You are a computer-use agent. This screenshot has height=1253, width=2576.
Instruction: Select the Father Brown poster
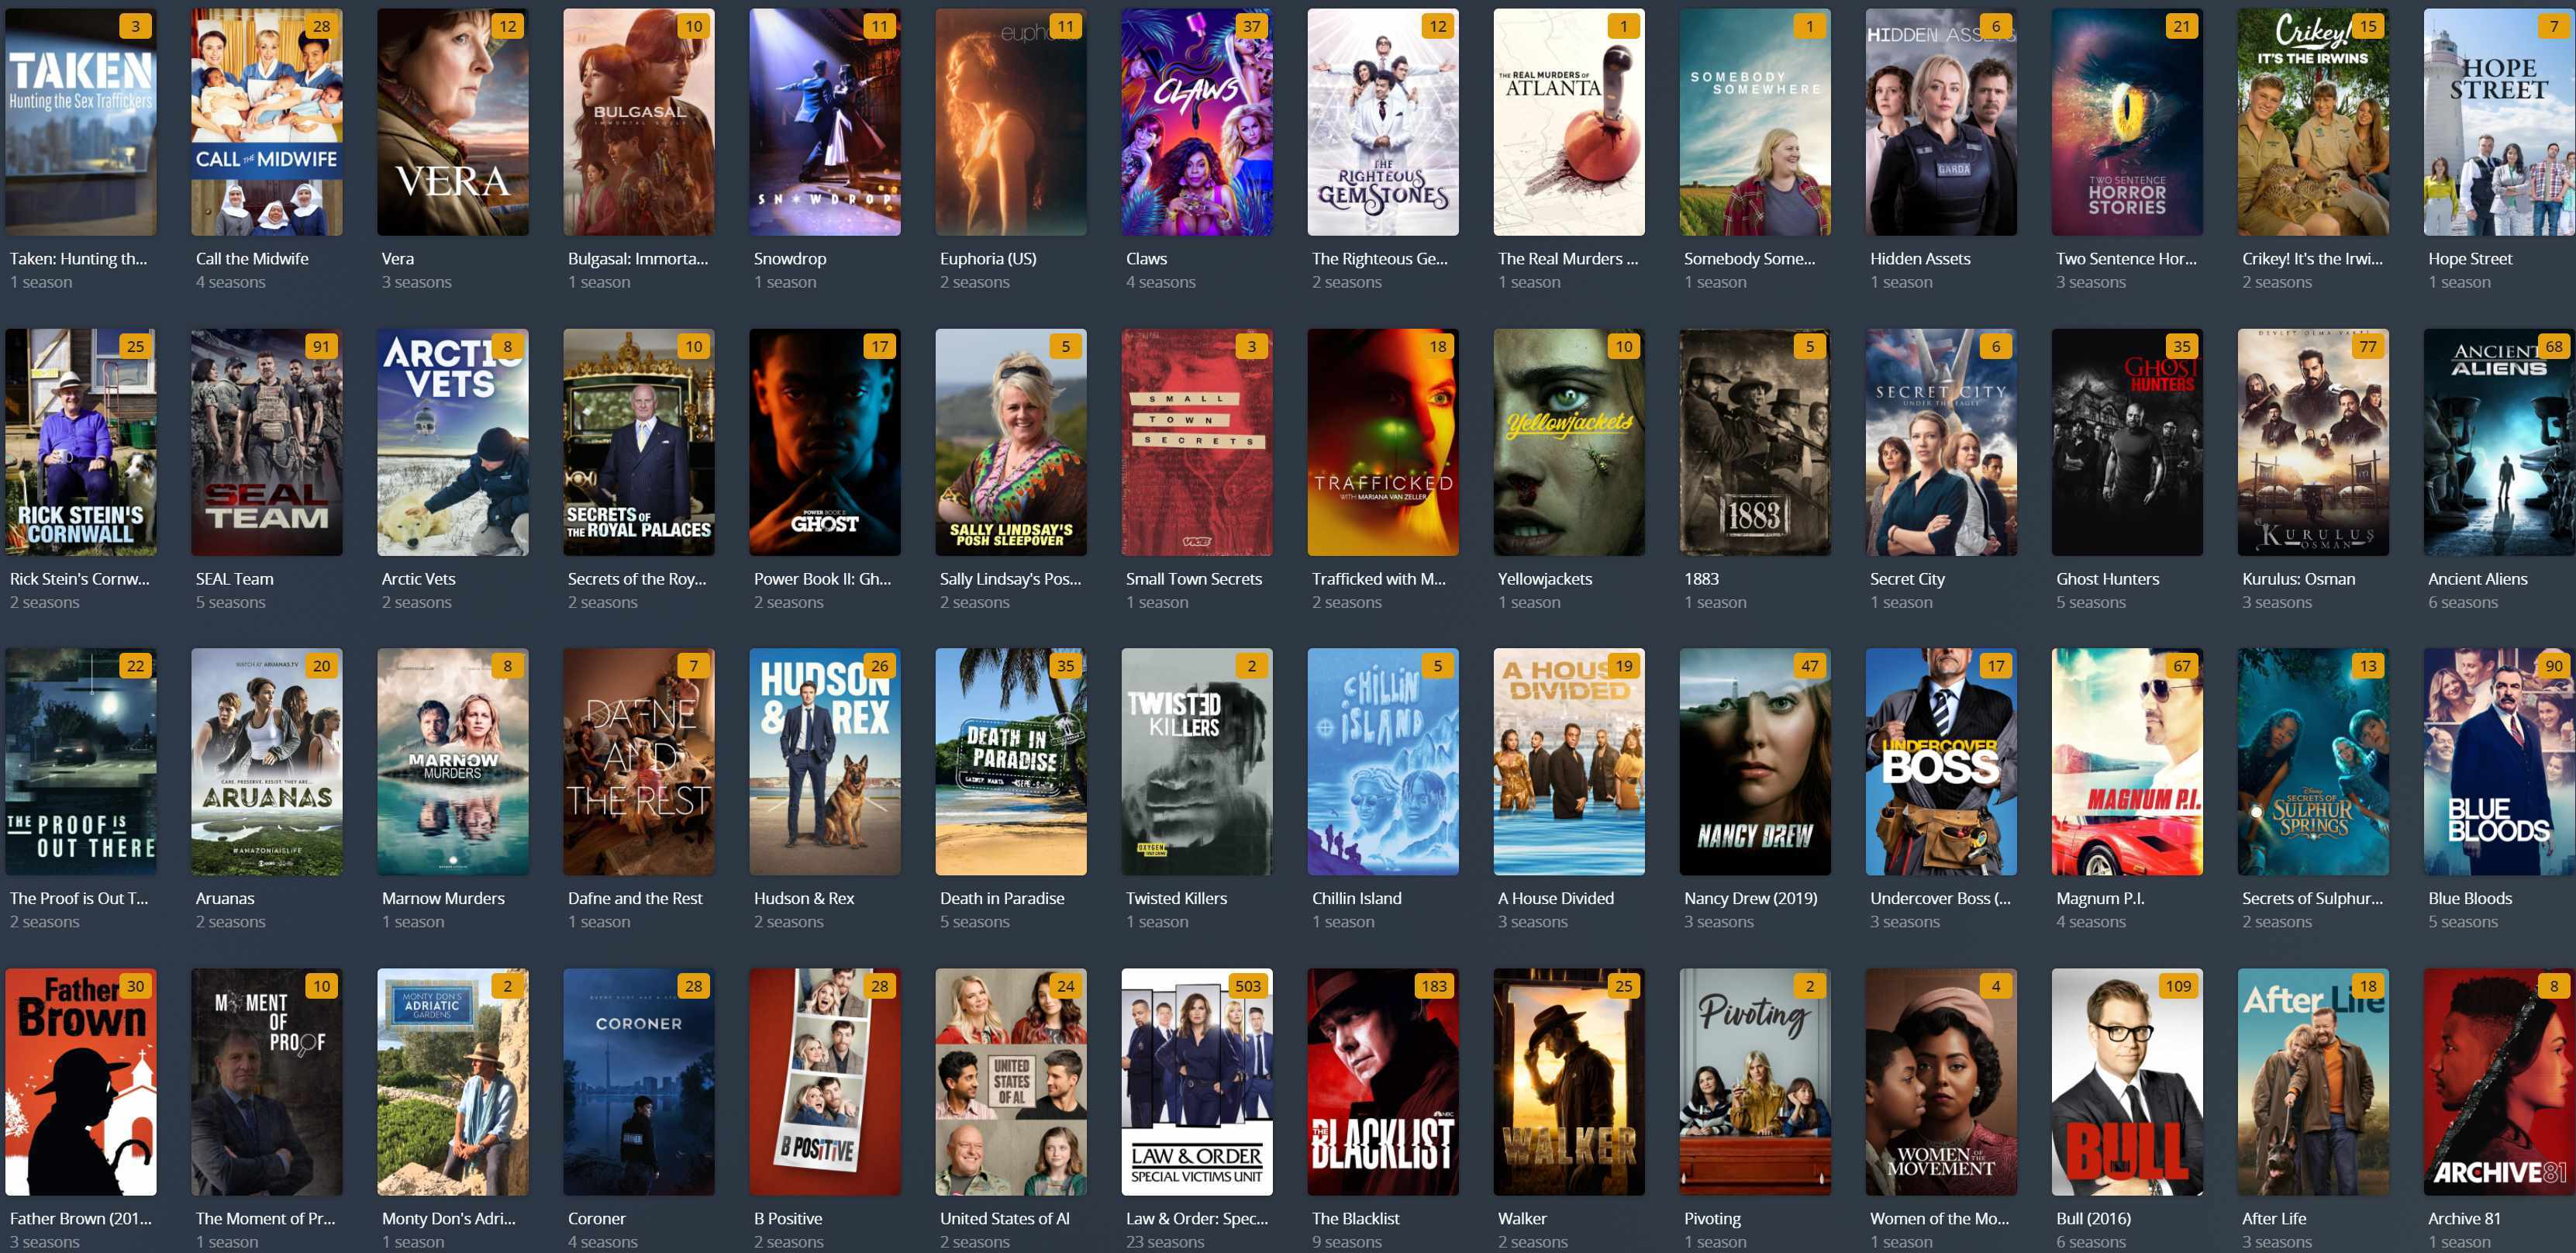point(80,1082)
